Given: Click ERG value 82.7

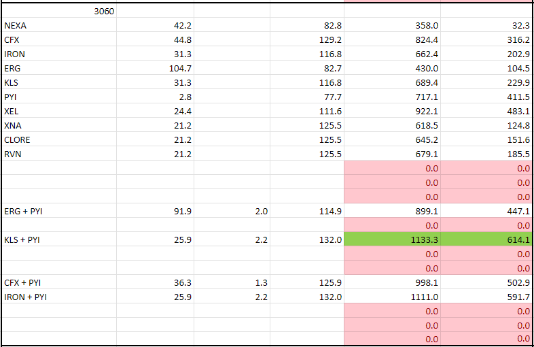Looking at the screenshot, I should (x=307, y=68).
